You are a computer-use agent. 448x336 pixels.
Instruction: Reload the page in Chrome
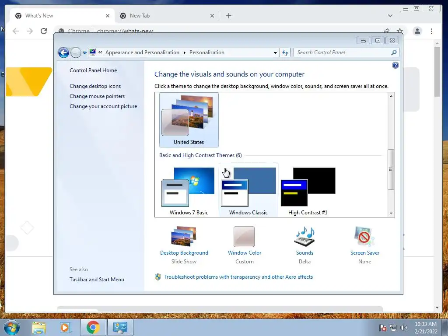pyautogui.click(x=44, y=31)
